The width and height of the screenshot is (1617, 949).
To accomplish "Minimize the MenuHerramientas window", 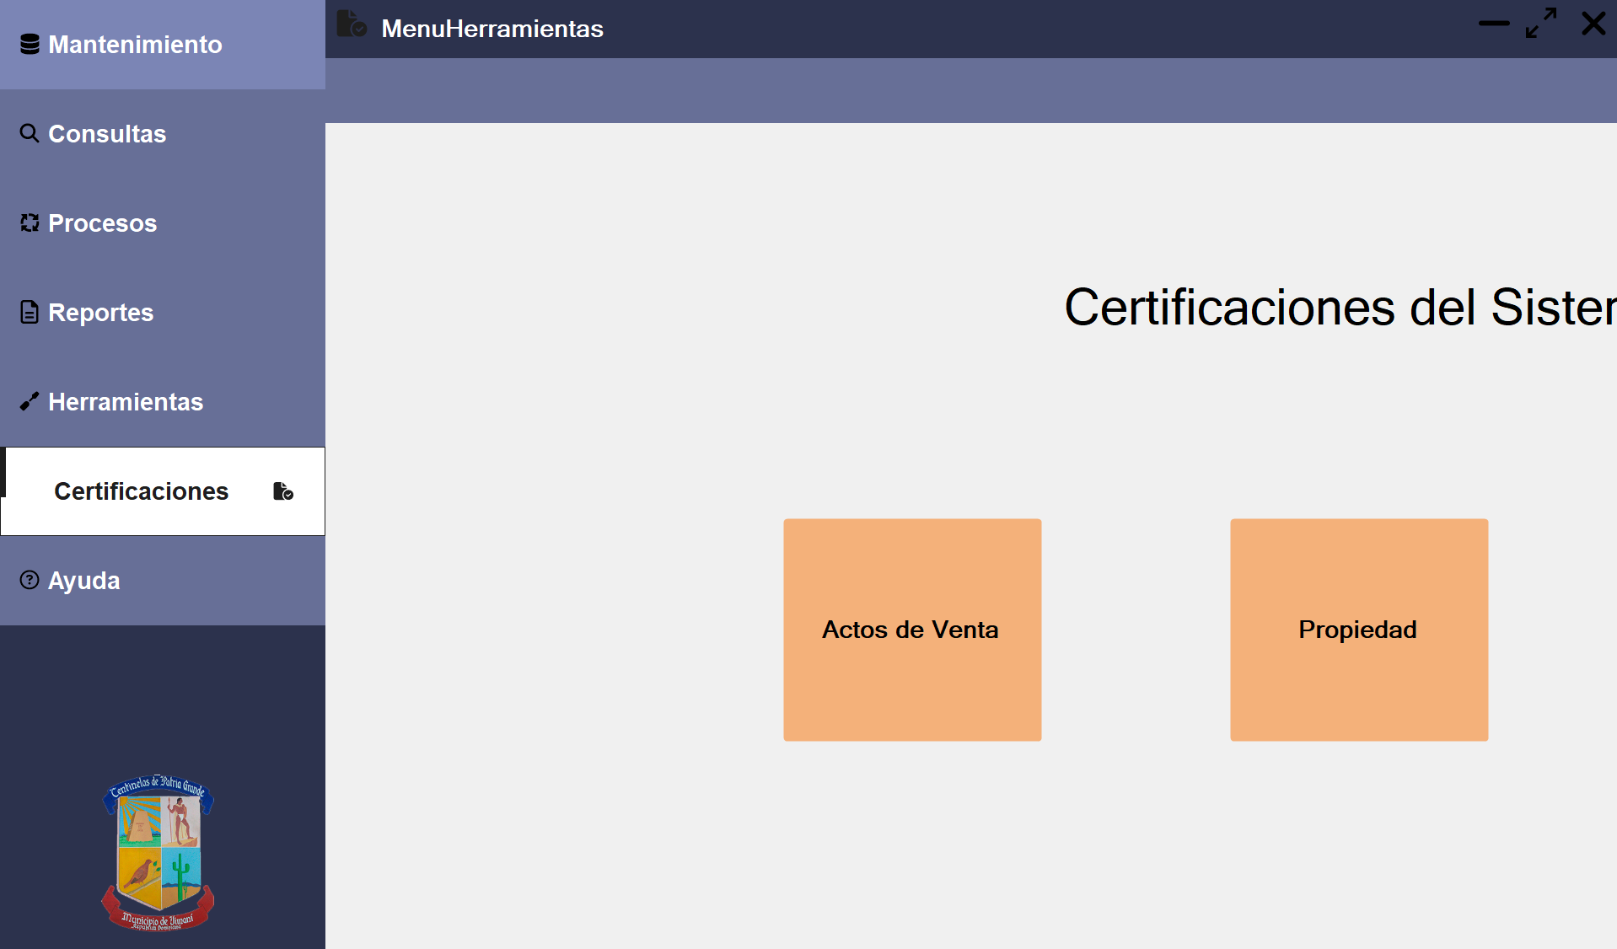I will [x=1494, y=24].
